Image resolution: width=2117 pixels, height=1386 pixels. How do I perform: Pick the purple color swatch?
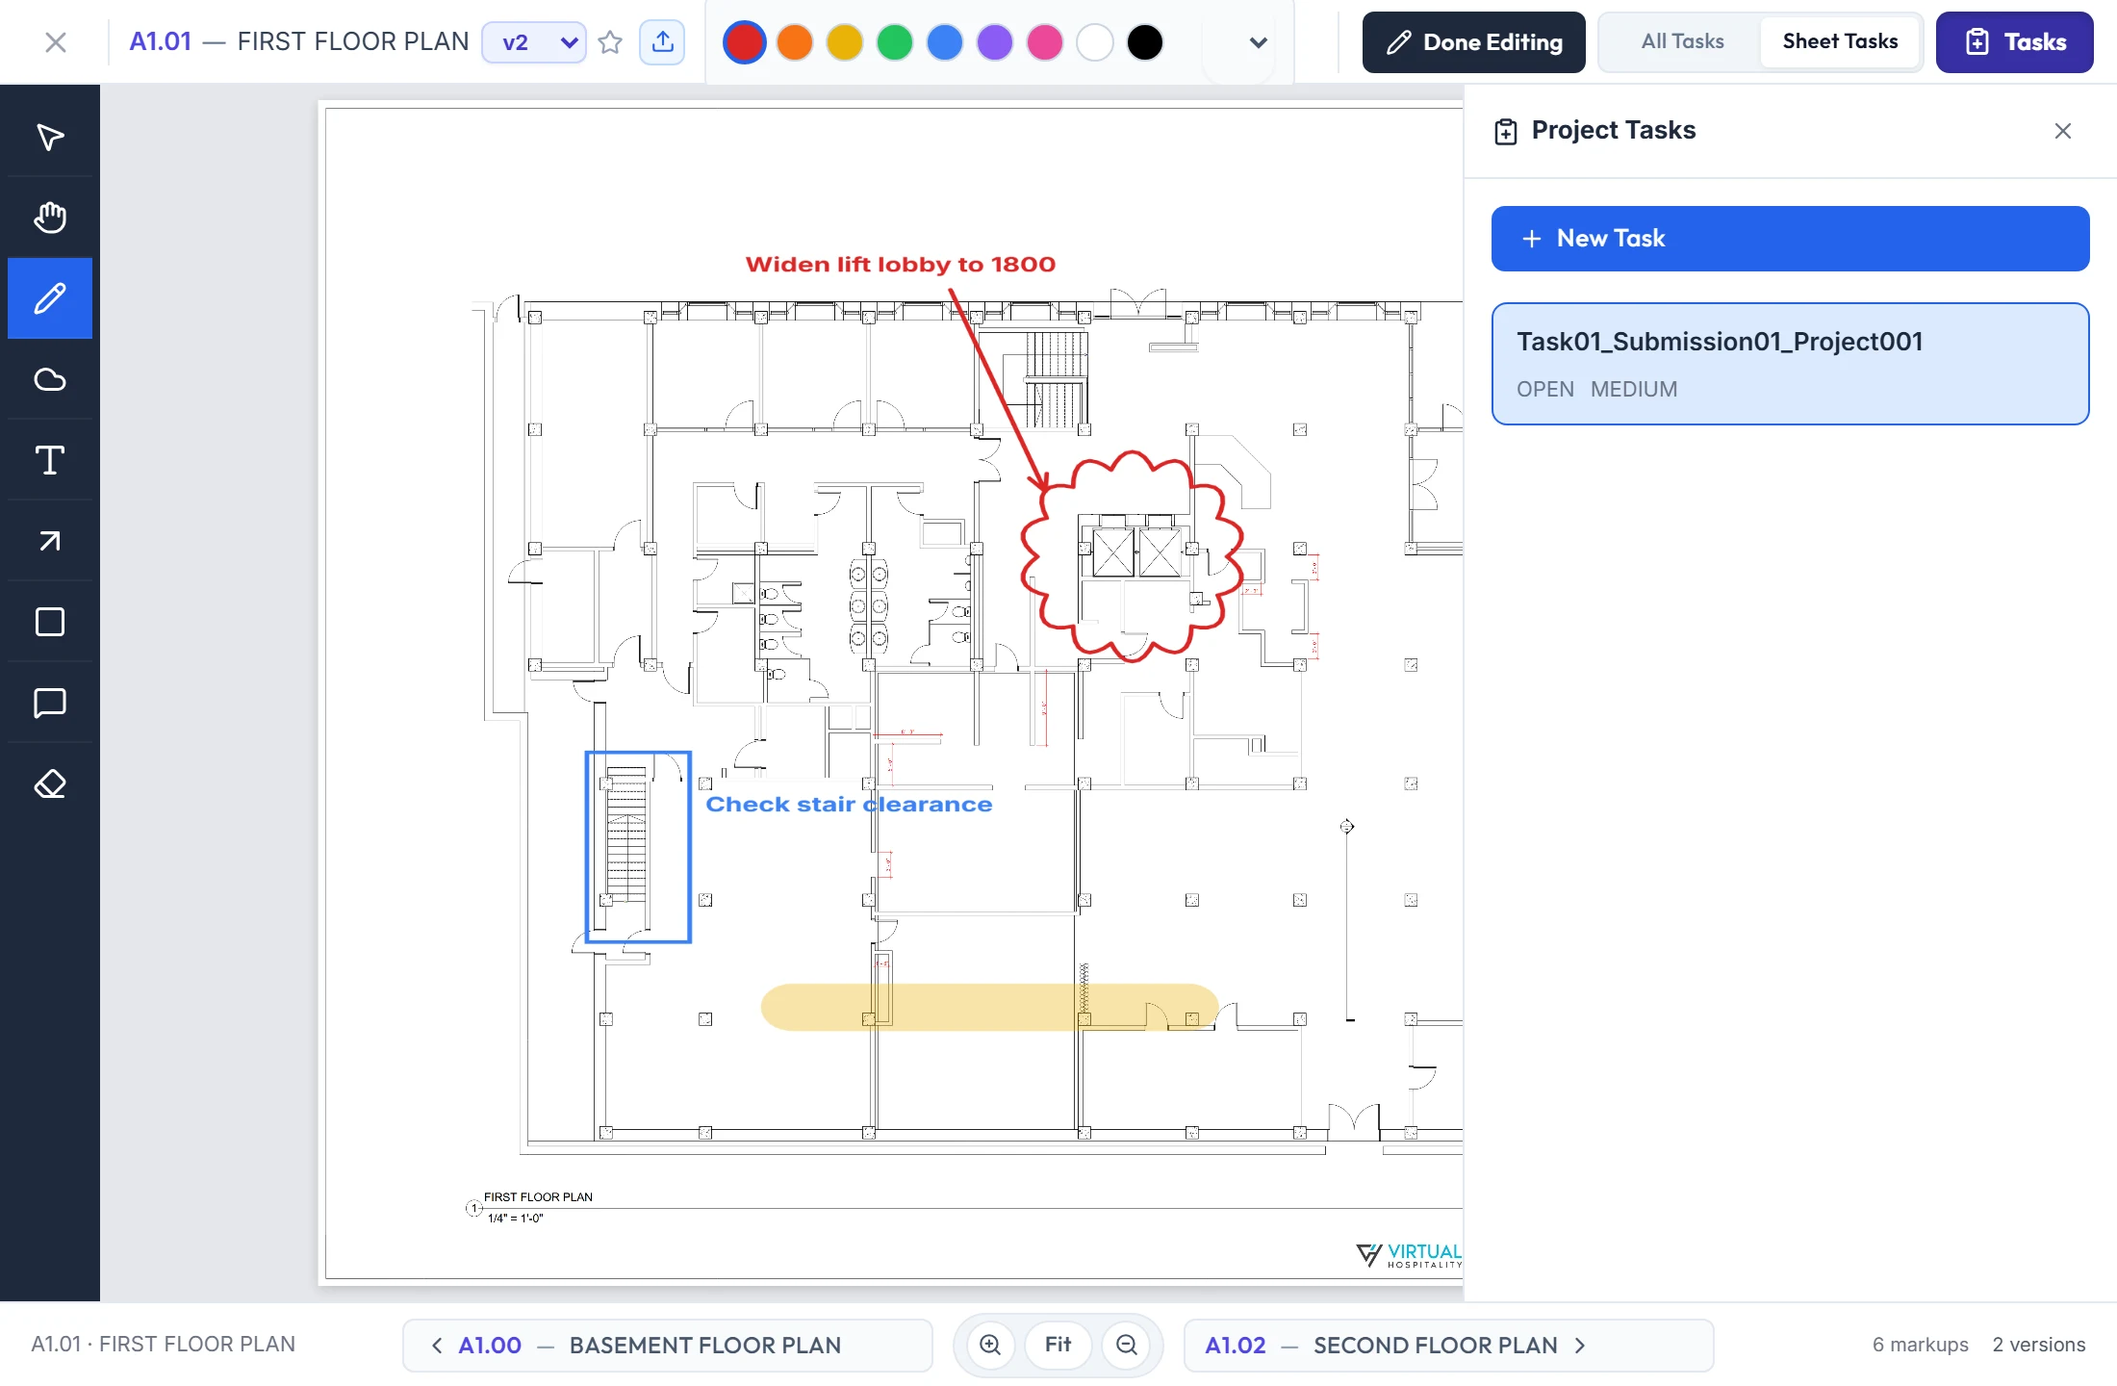[995, 42]
